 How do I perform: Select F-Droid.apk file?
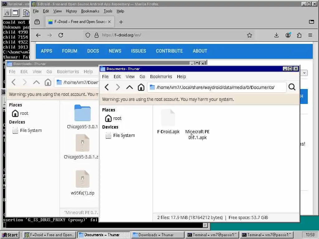168,122
